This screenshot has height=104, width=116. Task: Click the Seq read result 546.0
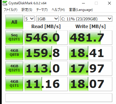pos(46,38)
